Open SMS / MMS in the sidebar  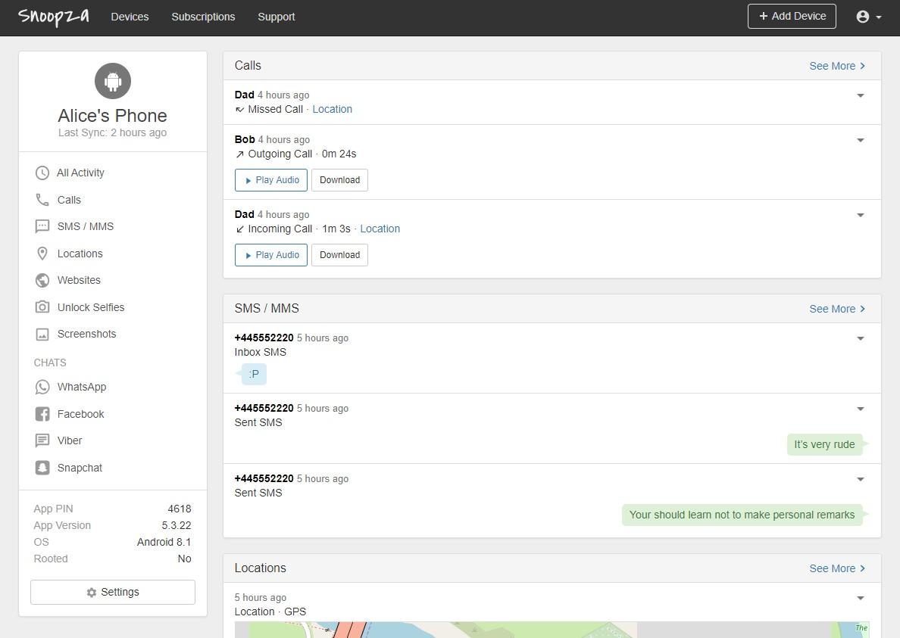click(x=86, y=226)
